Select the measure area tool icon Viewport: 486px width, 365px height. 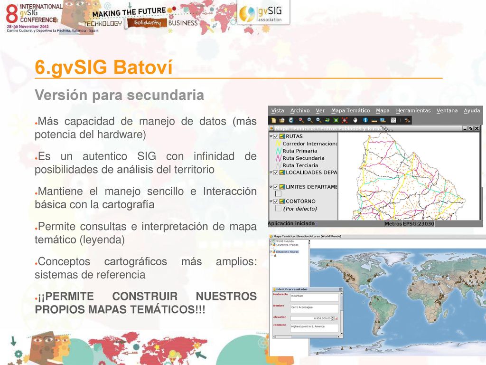383,120
